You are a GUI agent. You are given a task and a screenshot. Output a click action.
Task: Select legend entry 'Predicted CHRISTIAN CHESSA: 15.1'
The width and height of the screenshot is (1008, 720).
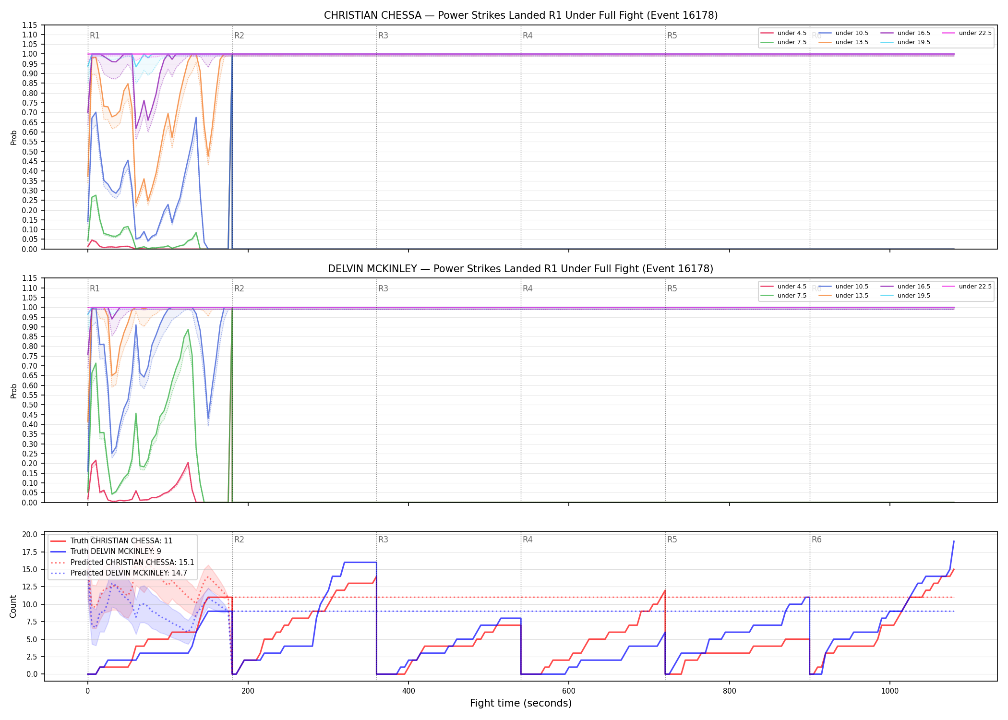122,563
